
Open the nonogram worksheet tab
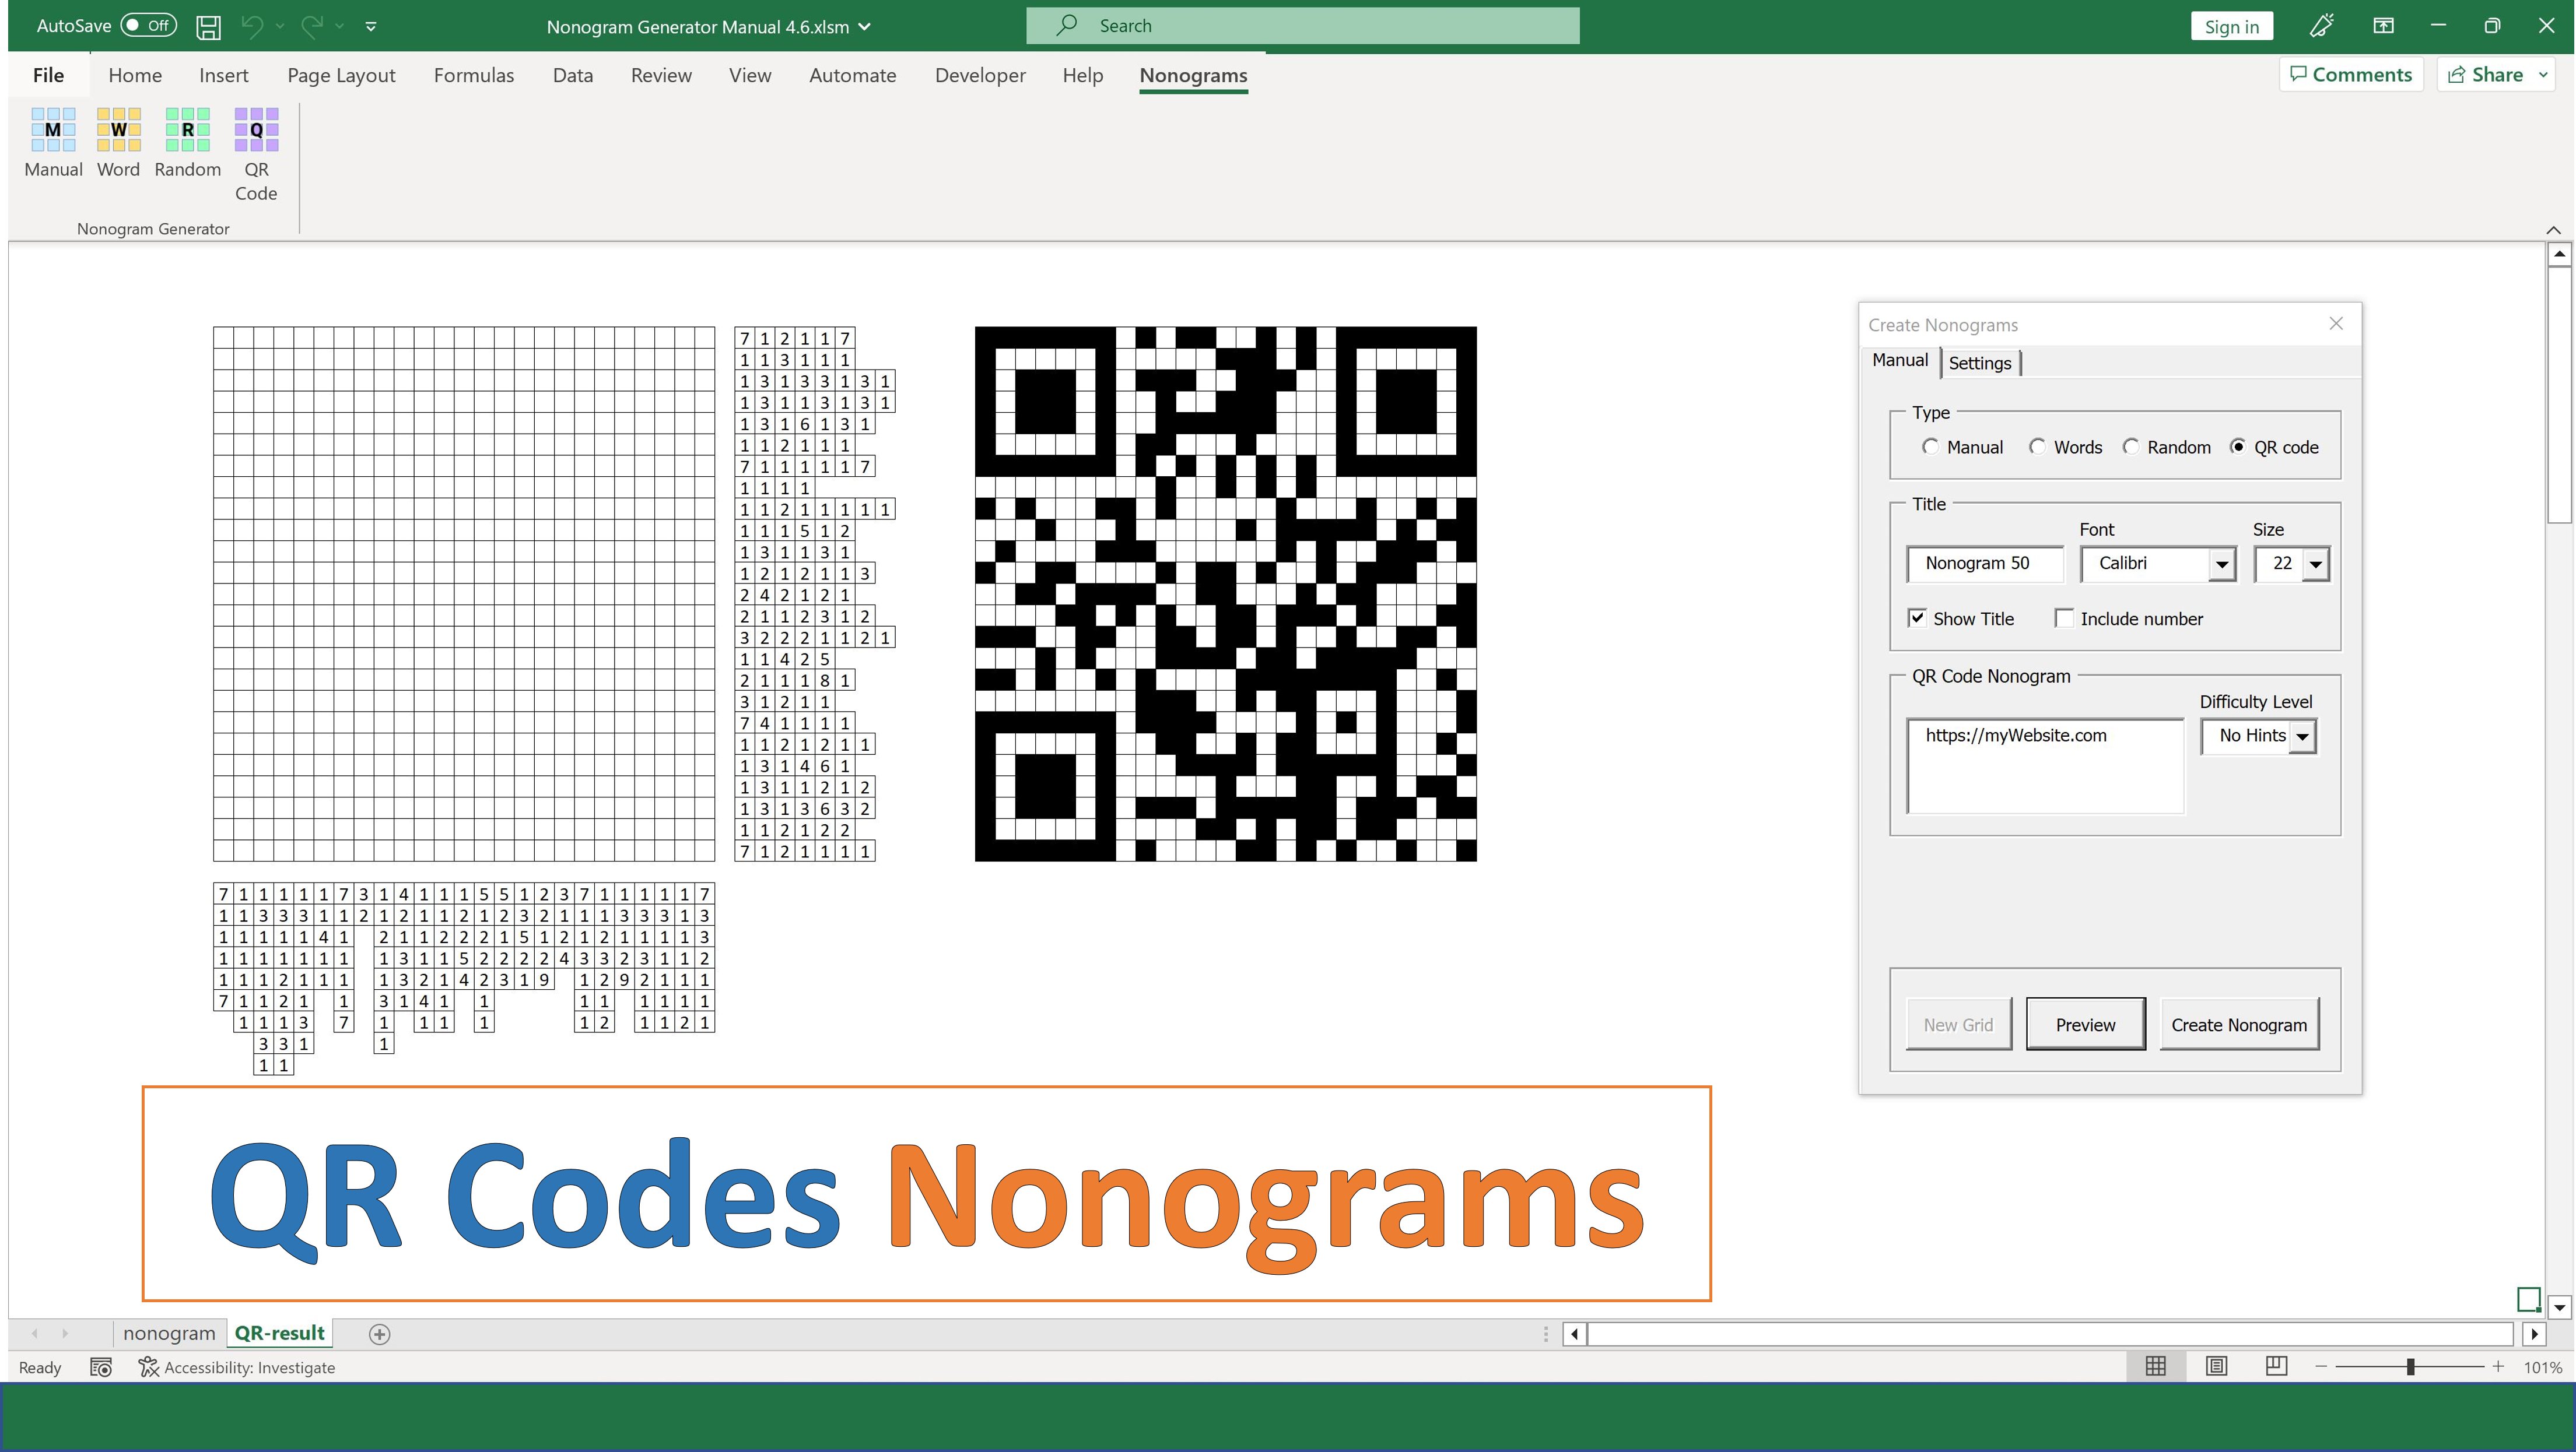pos(169,1333)
